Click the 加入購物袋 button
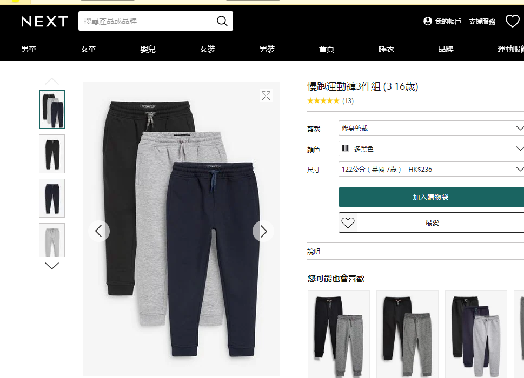Image resolution: width=524 pixels, height=378 pixels. pyautogui.click(x=431, y=197)
